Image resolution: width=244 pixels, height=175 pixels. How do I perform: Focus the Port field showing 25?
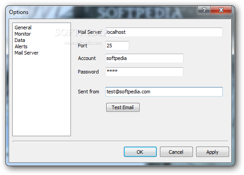117,46
